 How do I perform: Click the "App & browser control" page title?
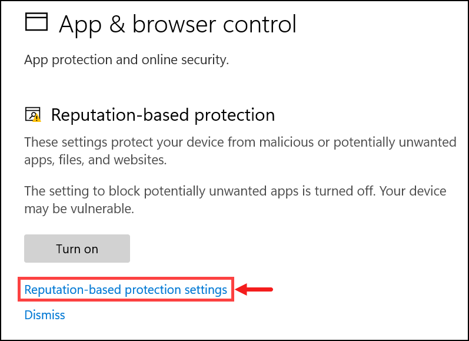click(x=178, y=24)
